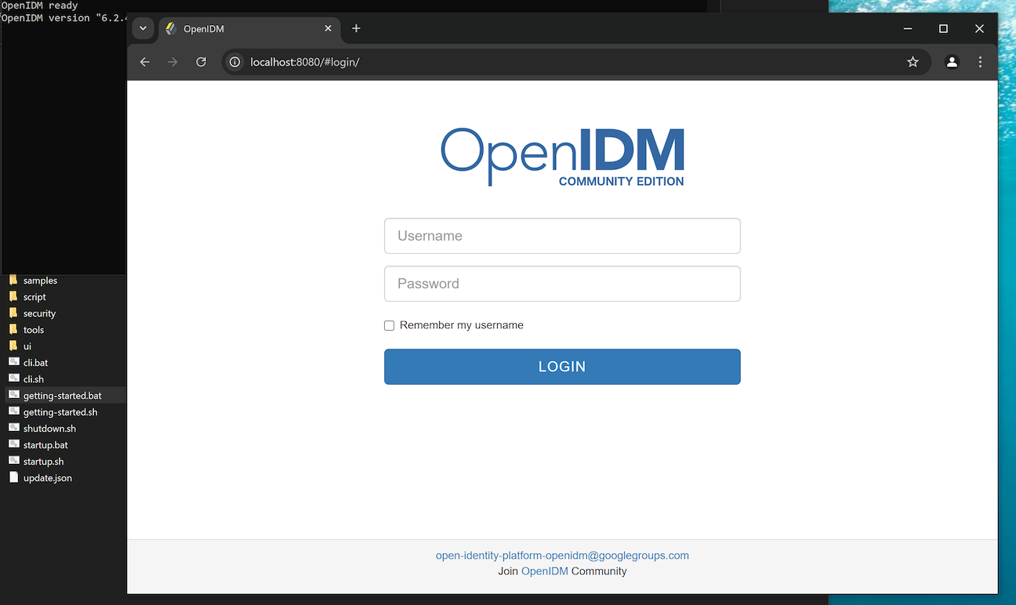The width and height of the screenshot is (1016, 605).
Task: Focus the Username field
Action: 562,236
